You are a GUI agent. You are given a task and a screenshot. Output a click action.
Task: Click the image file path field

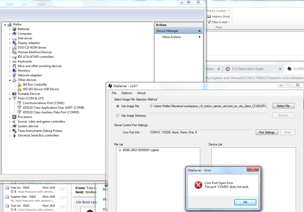209,106
